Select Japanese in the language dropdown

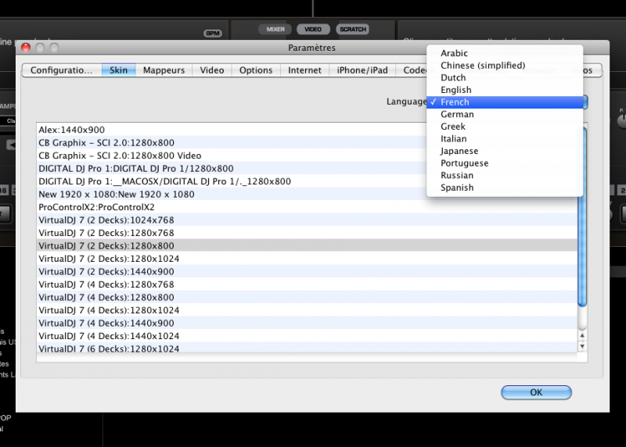pyautogui.click(x=459, y=151)
